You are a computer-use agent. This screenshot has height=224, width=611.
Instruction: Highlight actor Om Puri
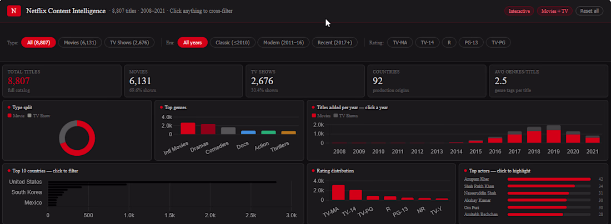point(534,207)
